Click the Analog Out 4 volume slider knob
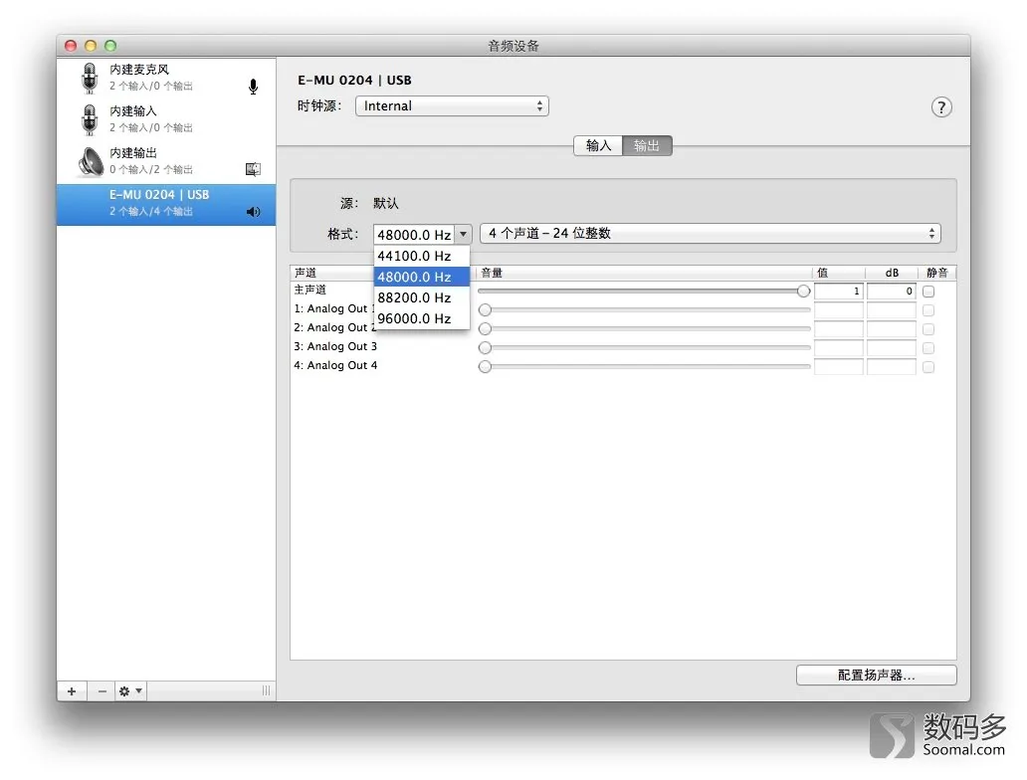This screenshot has width=1027, height=780. (485, 367)
